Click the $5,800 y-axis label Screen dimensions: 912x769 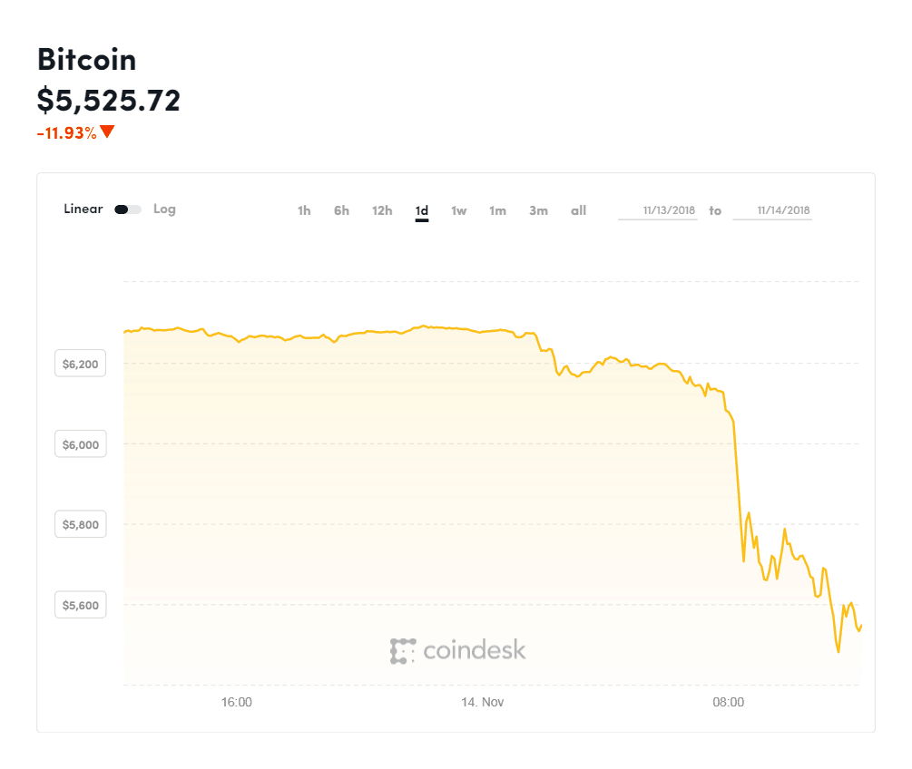click(81, 524)
